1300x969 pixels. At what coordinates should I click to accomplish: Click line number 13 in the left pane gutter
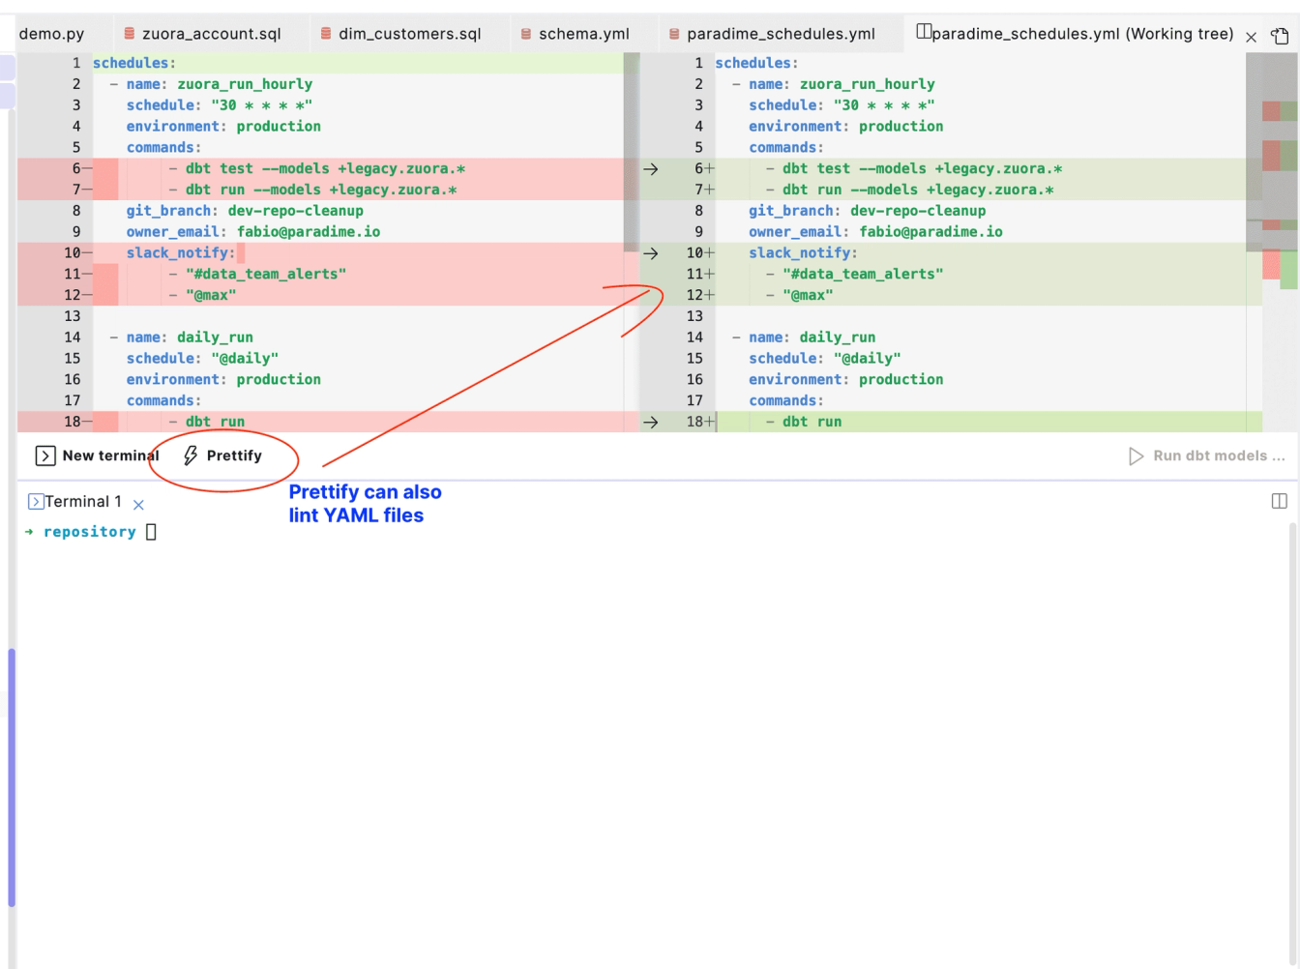73,316
